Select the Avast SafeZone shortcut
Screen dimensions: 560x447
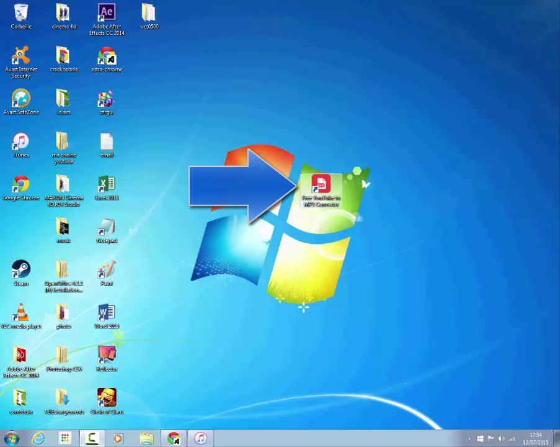[x=20, y=102]
